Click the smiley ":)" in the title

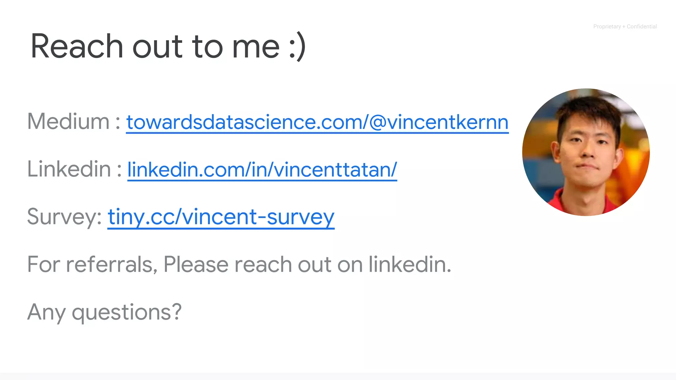(297, 46)
